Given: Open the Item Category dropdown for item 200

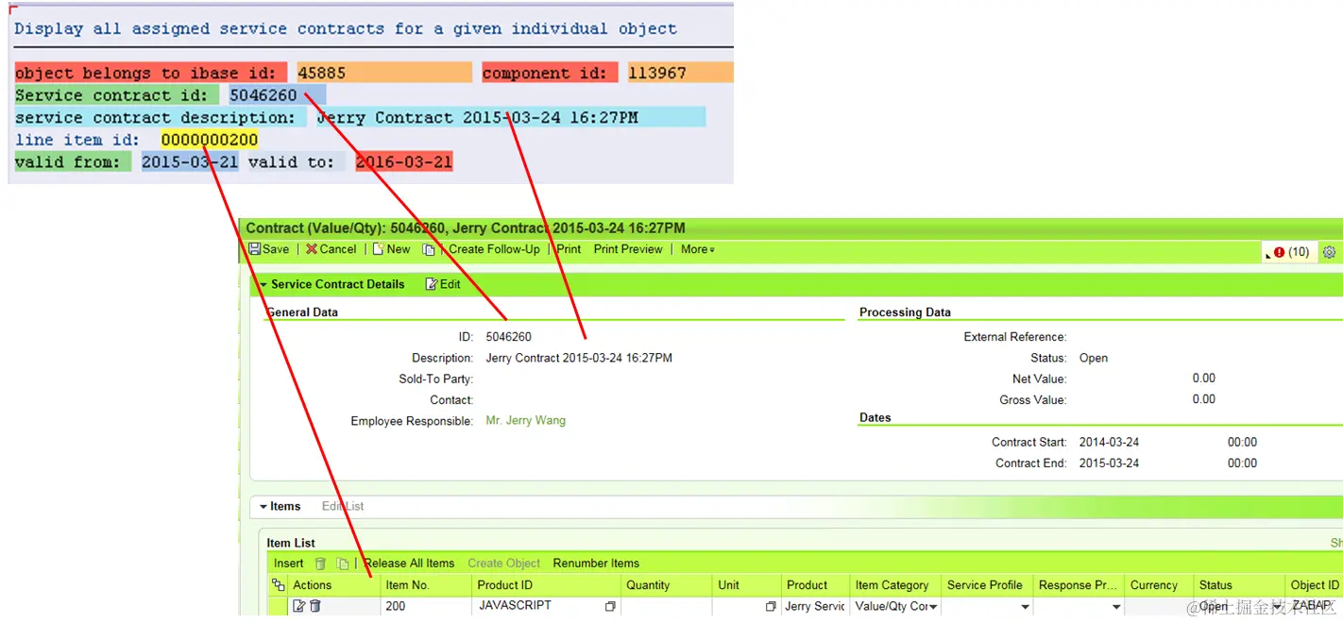Looking at the screenshot, I should pyautogui.click(x=933, y=607).
